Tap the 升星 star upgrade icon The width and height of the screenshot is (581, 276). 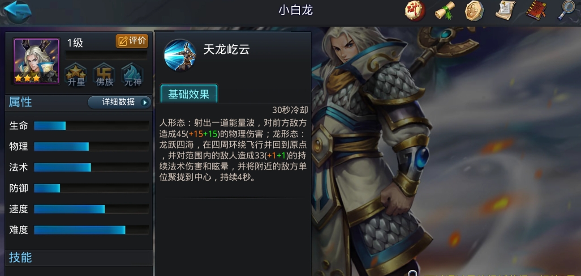[x=76, y=75]
